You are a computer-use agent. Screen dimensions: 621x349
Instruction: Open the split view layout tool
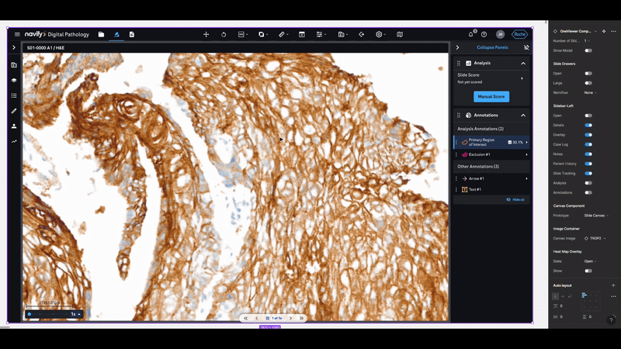tap(241, 34)
